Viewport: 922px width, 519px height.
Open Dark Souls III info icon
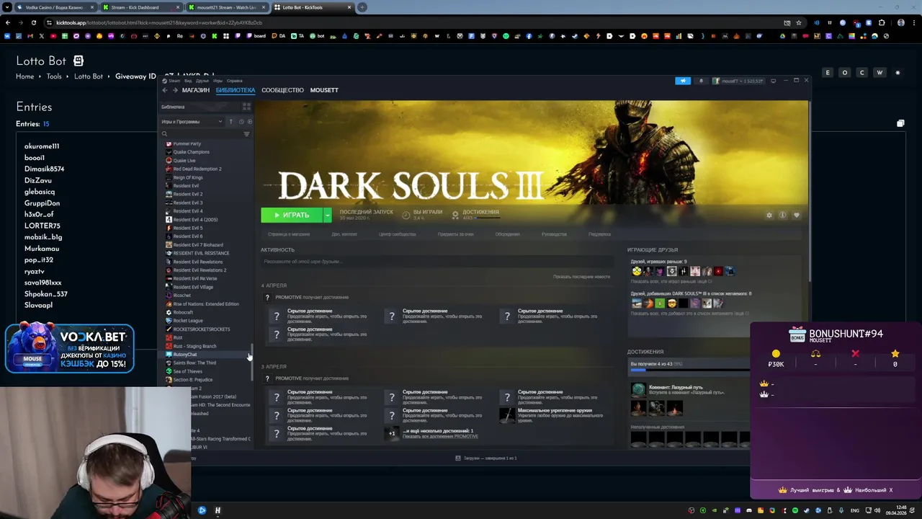(783, 215)
